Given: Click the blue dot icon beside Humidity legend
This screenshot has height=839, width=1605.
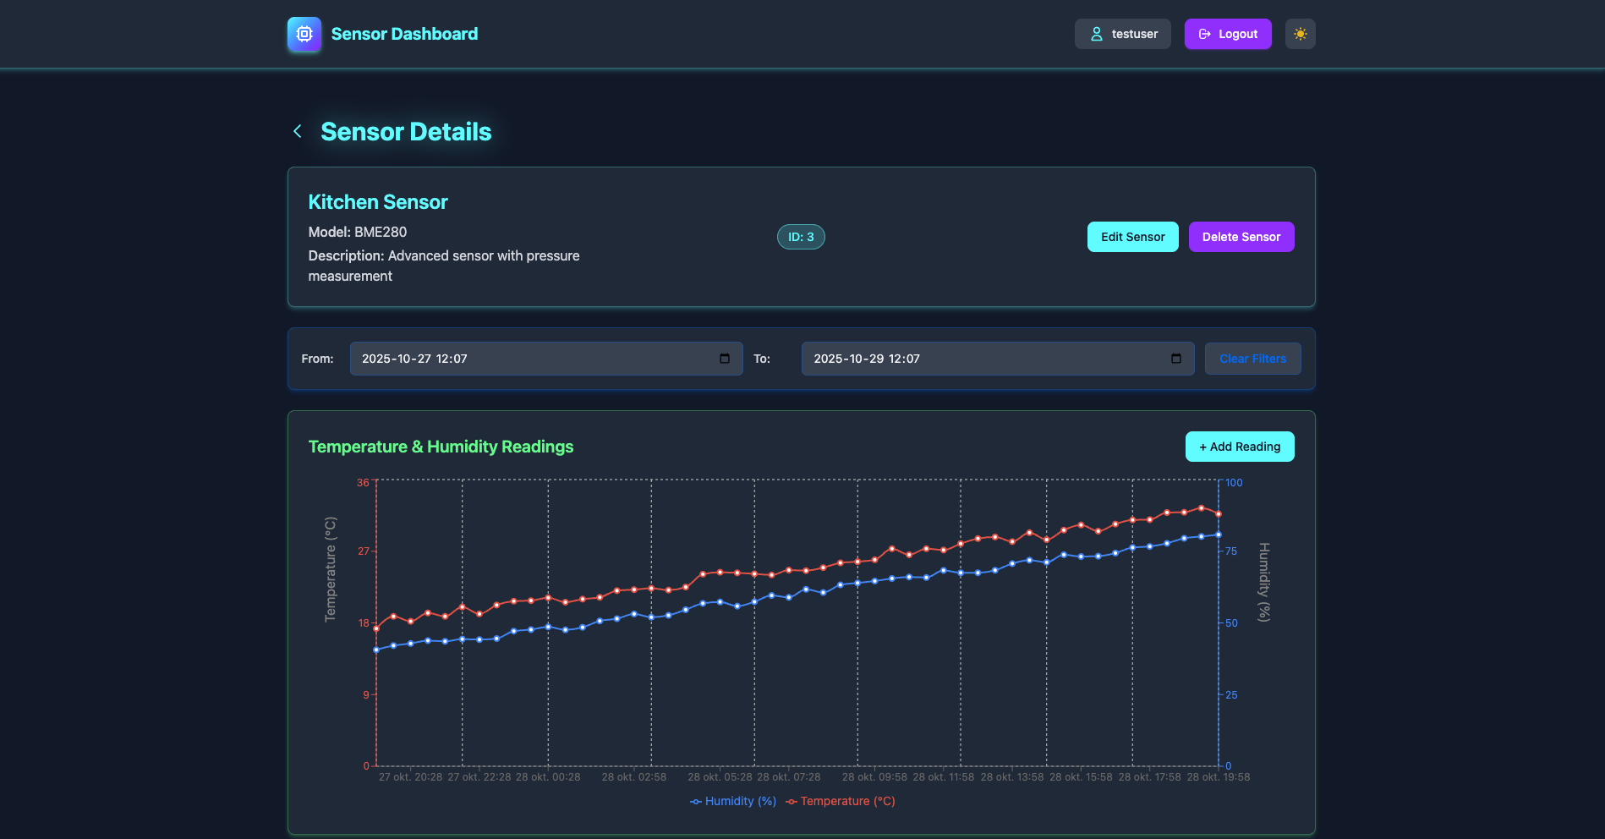Looking at the screenshot, I should click(x=695, y=801).
